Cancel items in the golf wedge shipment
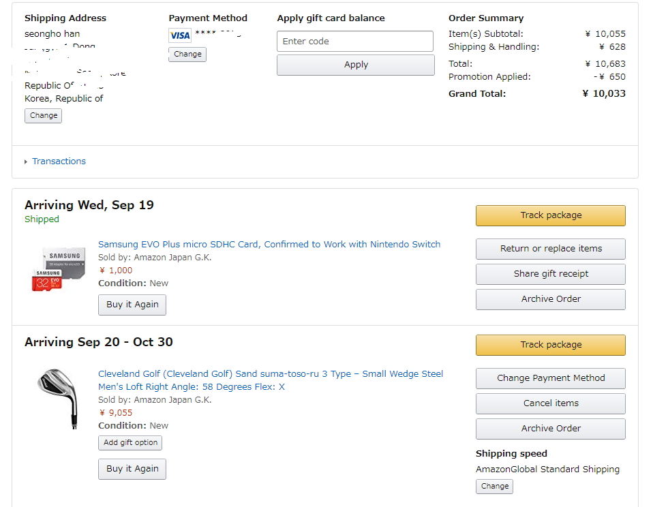Screen dimensions: 653x507 pyautogui.click(x=550, y=403)
